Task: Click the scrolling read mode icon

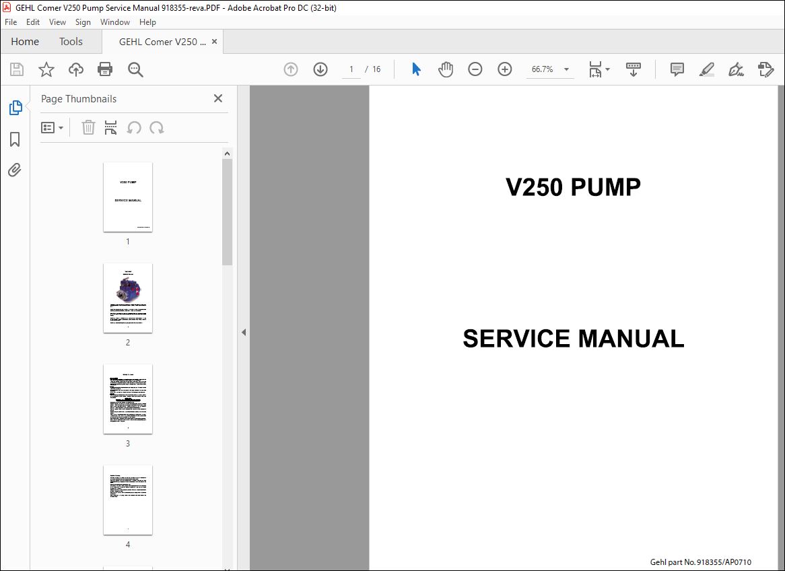Action: pyautogui.click(x=634, y=69)
